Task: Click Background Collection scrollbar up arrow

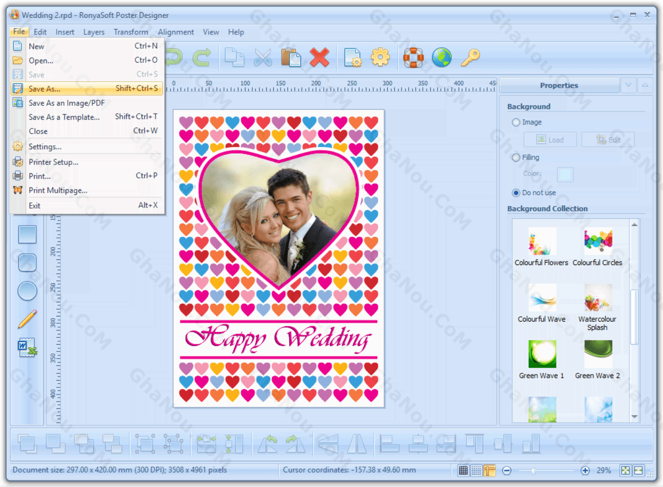Action: 634,224
